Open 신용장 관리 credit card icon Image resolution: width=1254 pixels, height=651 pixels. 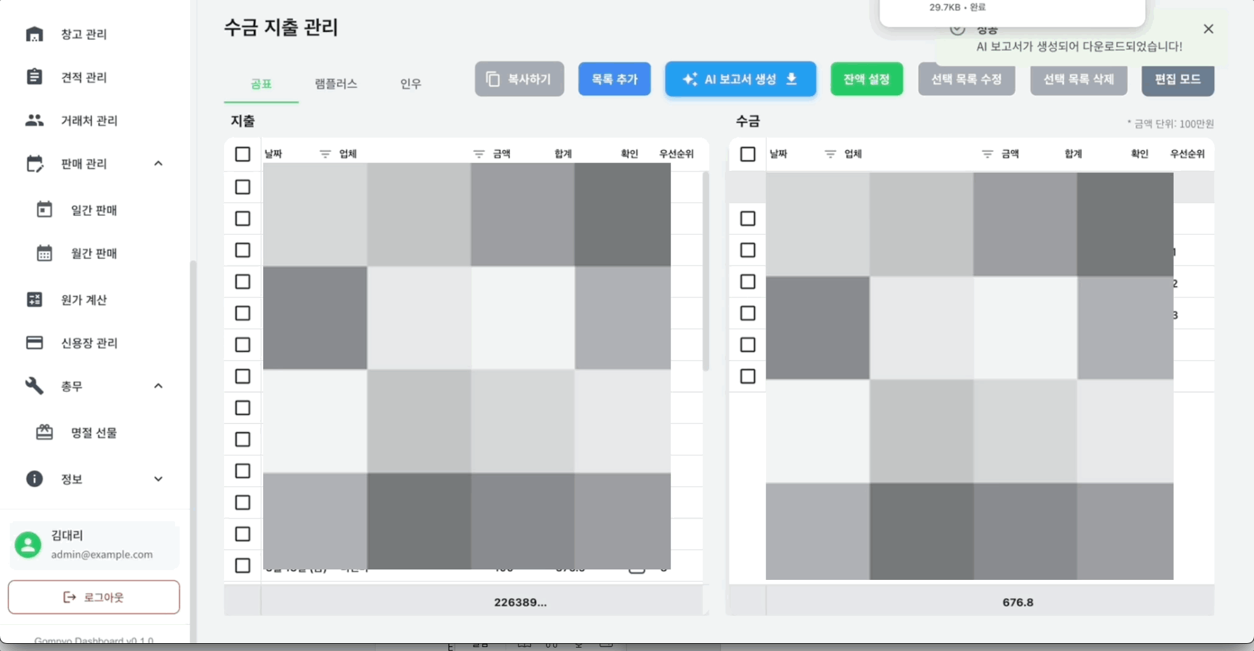pos(34,343)
